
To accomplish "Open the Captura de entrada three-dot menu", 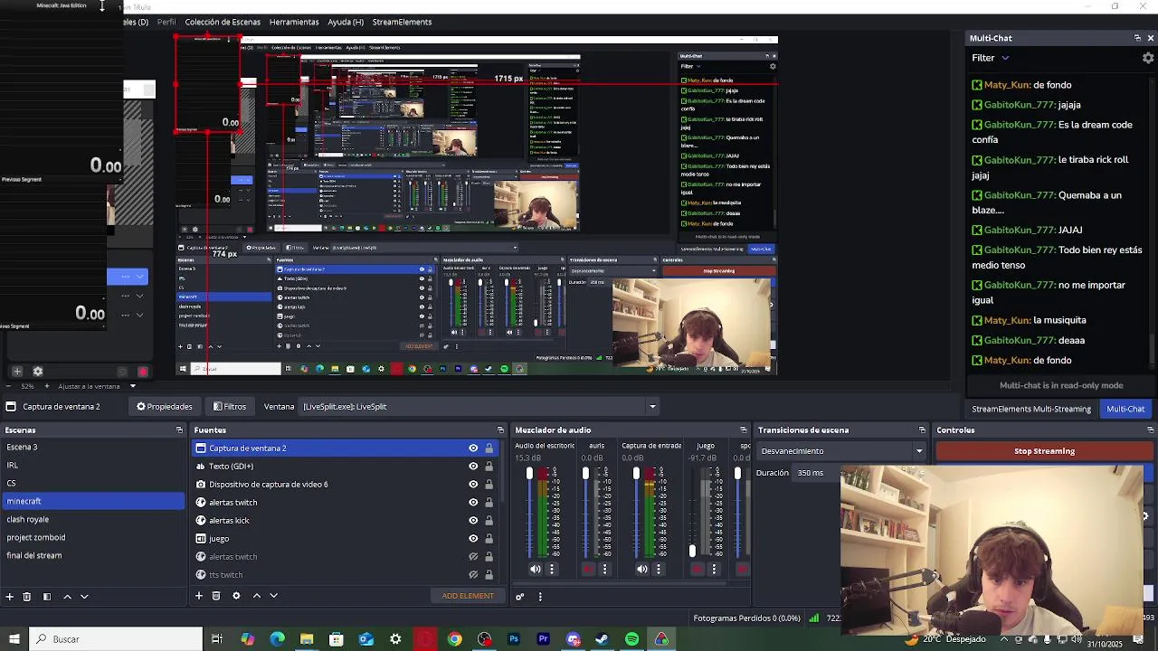I will pos(659,569).
